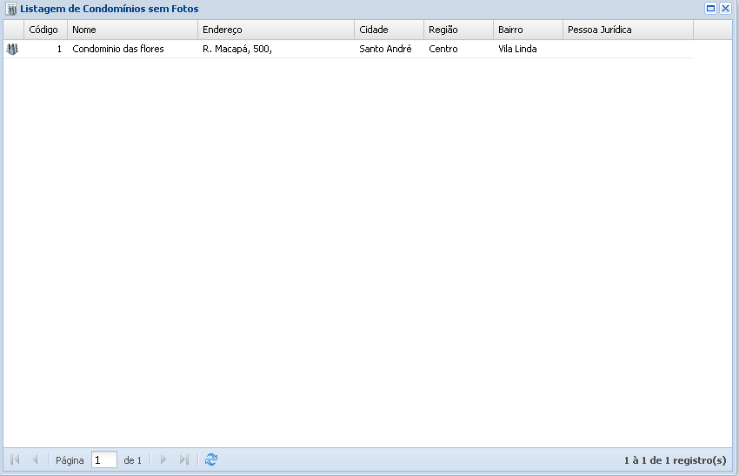Sort by the Código column header
This screenshot has height=476, width=739.
coord(43,30)
